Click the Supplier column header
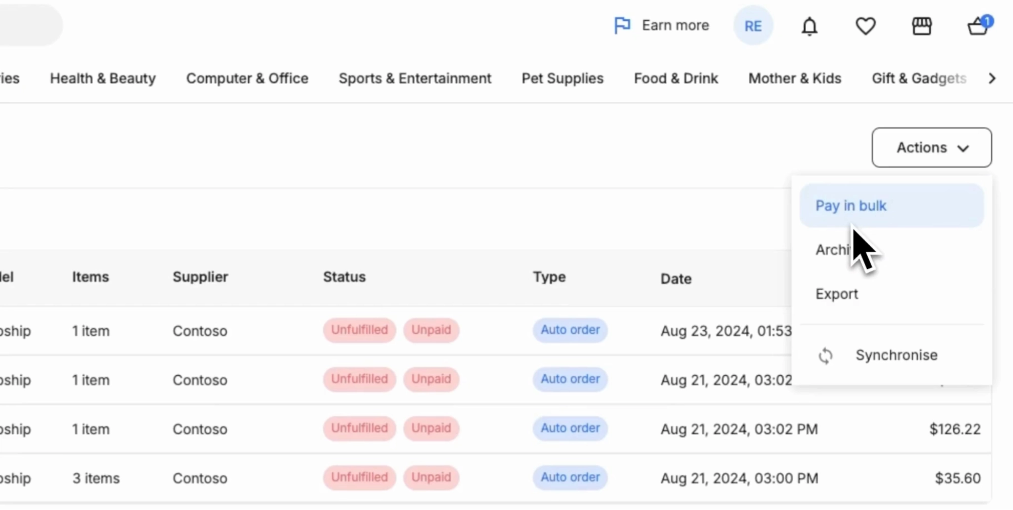 pos(200,277)
